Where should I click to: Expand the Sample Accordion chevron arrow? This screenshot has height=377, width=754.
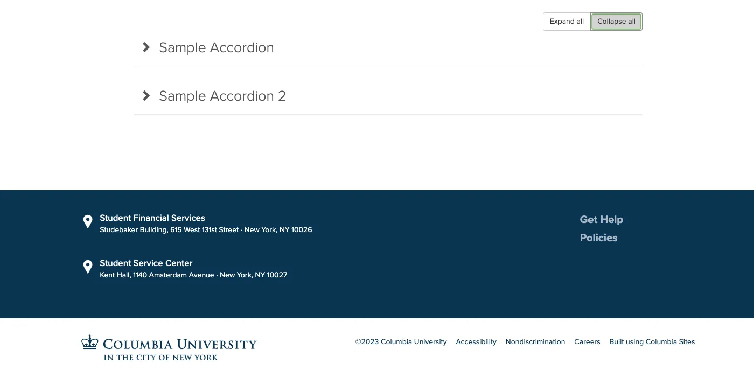[x=146, y=47]
